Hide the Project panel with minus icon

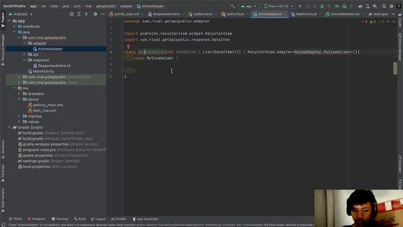pos(103,14)
